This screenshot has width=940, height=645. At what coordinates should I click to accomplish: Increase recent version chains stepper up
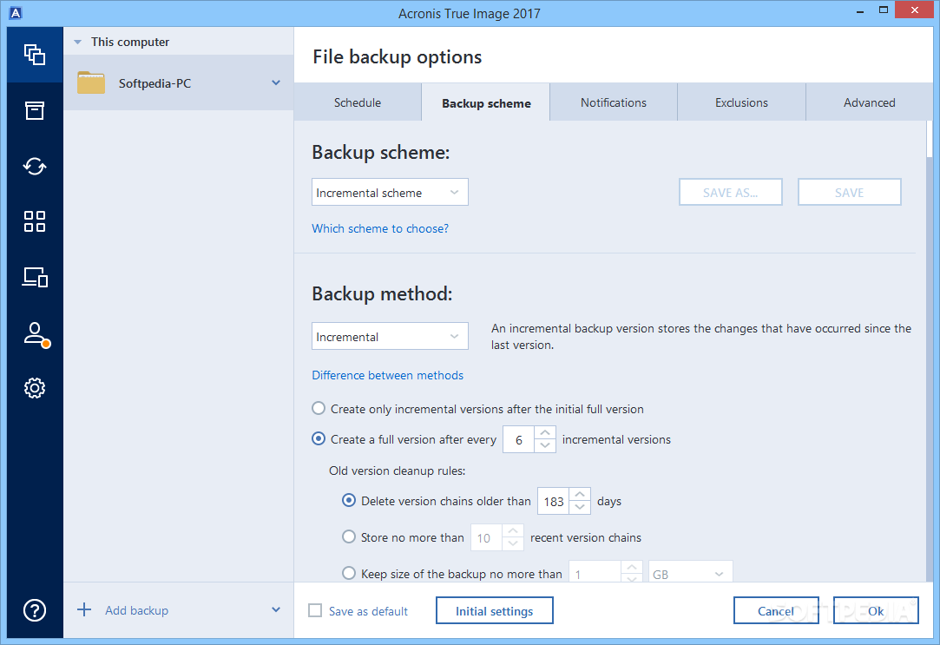pos(513,530)
